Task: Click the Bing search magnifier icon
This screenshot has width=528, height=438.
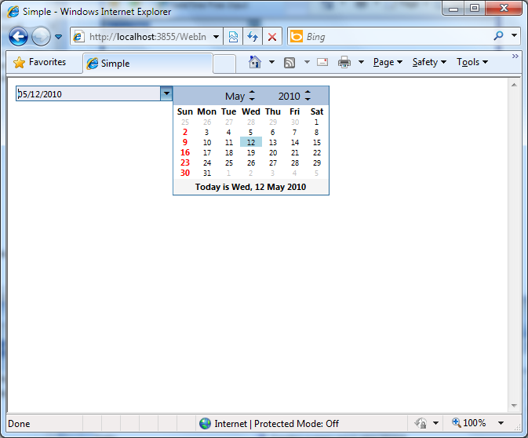Action: click(498, 36)
